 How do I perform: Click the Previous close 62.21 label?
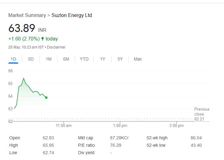[x=202, y=114]
